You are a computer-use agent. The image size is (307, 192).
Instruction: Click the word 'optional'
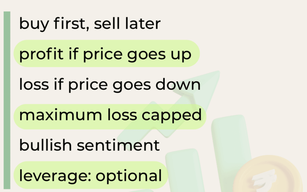coord(129,176)
